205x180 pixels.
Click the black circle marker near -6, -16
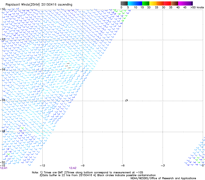click(126, 101)
